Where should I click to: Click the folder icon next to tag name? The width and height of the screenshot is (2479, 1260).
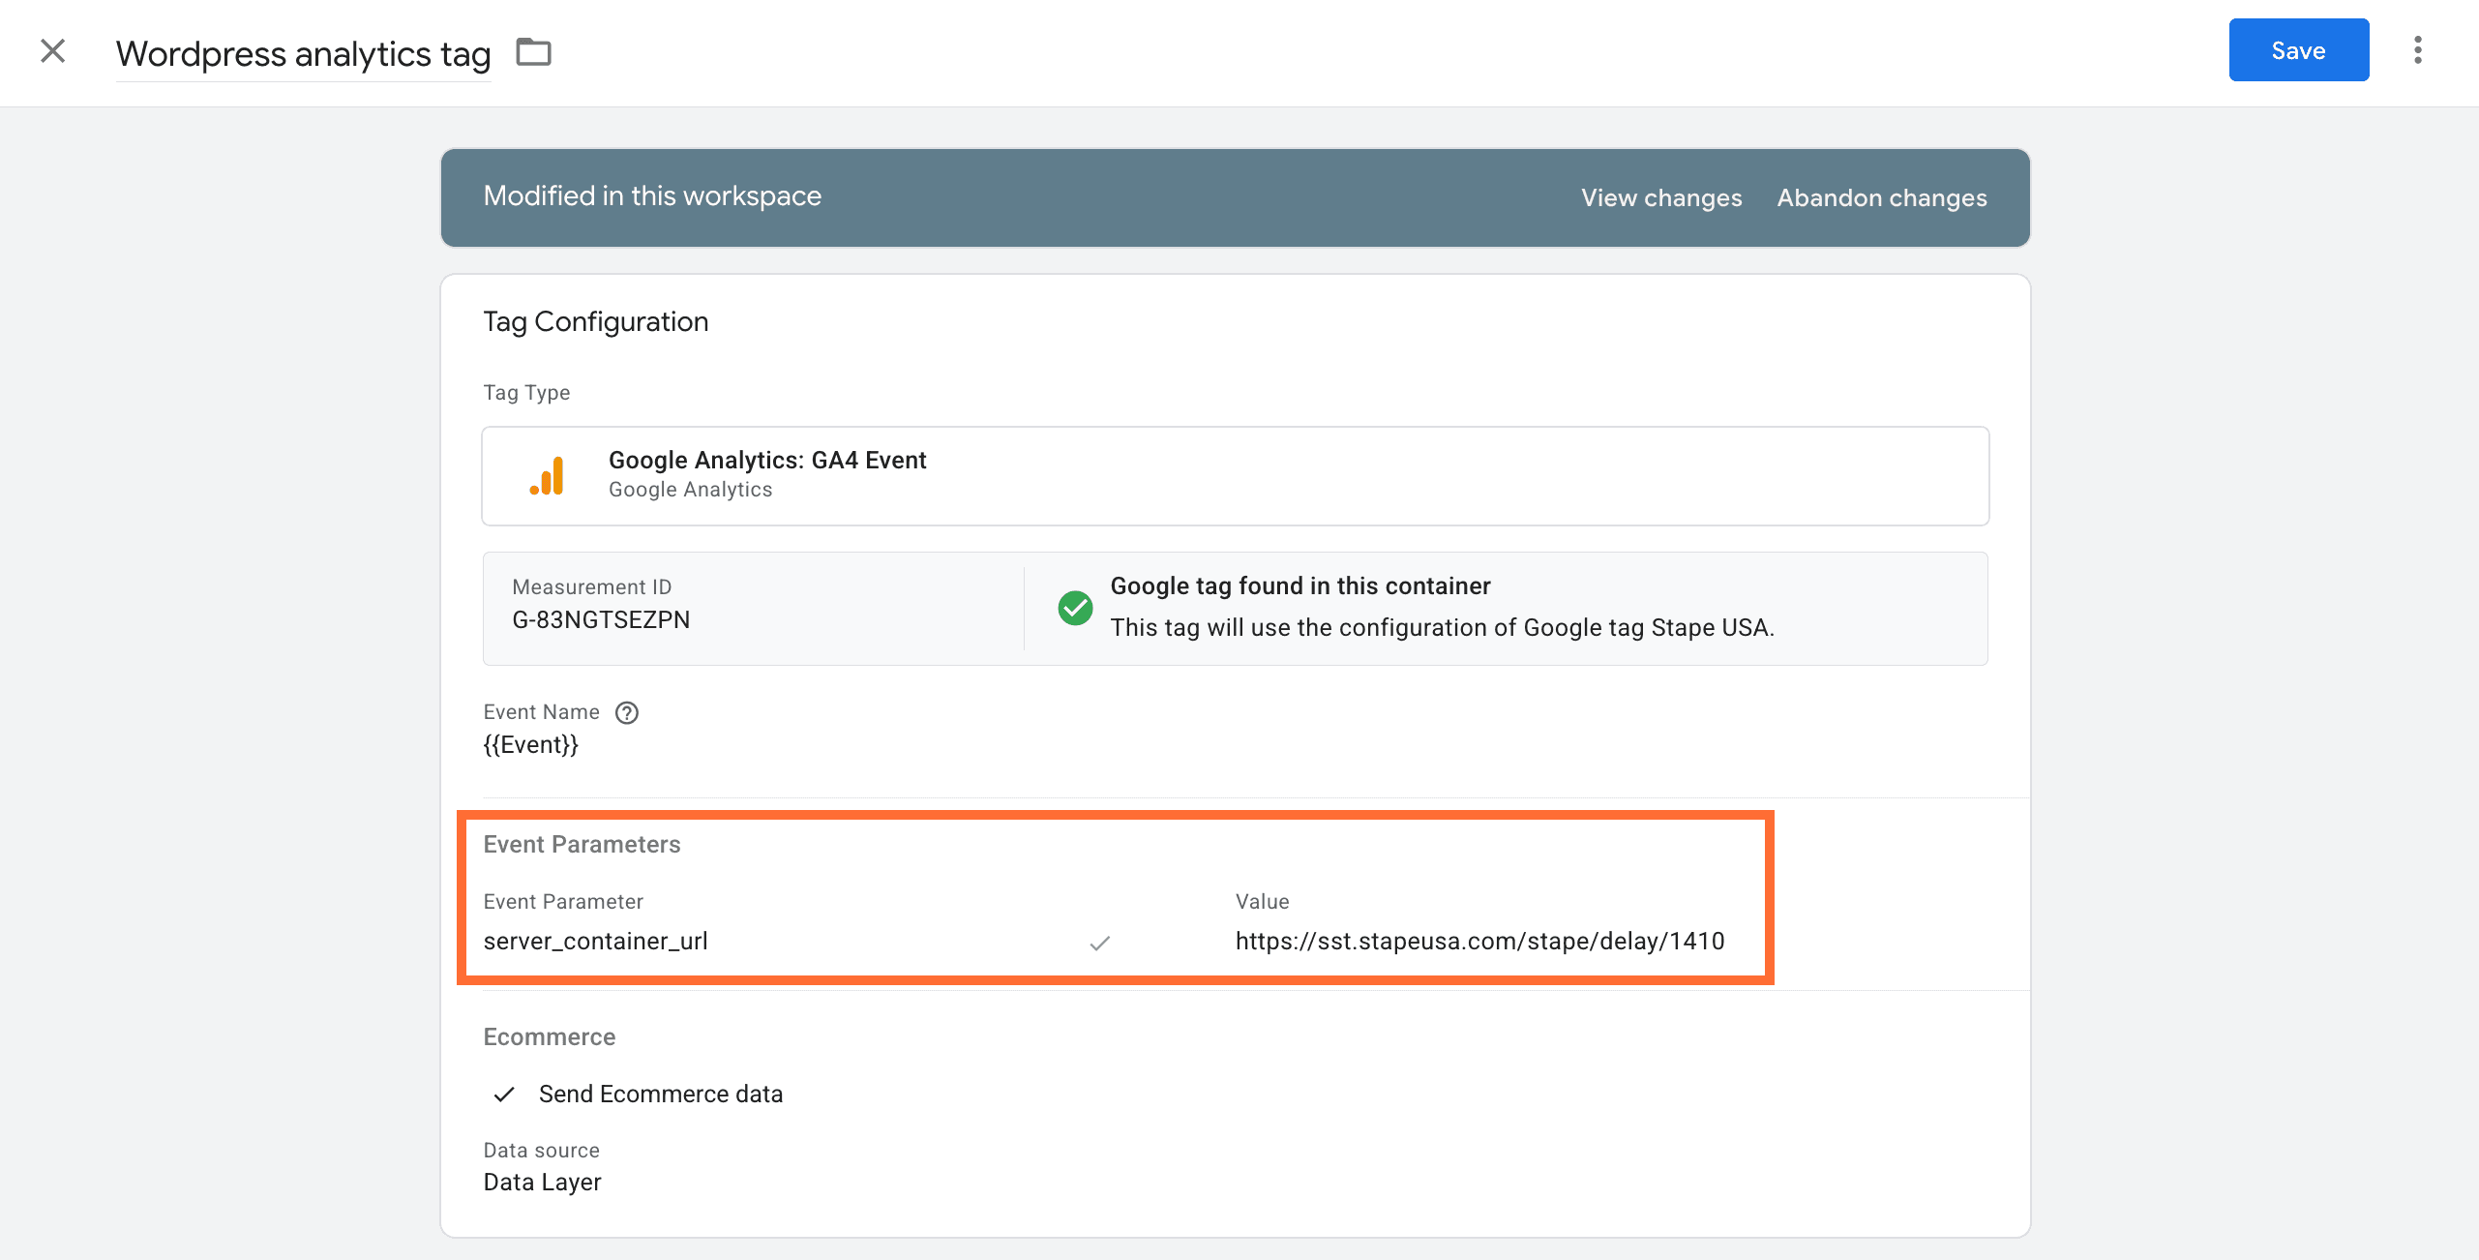tap(533, 52)
